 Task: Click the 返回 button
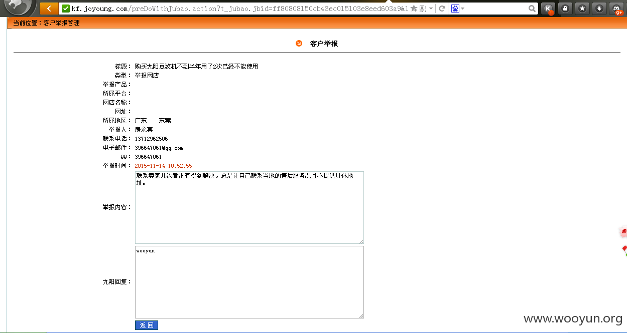[x=147, y=325]
